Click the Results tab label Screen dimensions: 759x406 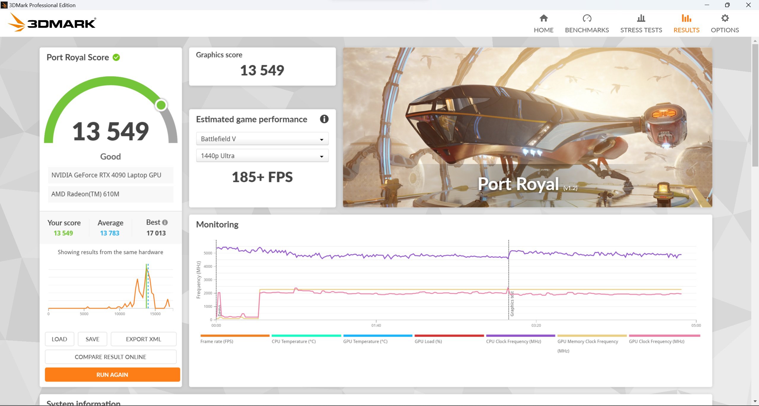point(686,30)
